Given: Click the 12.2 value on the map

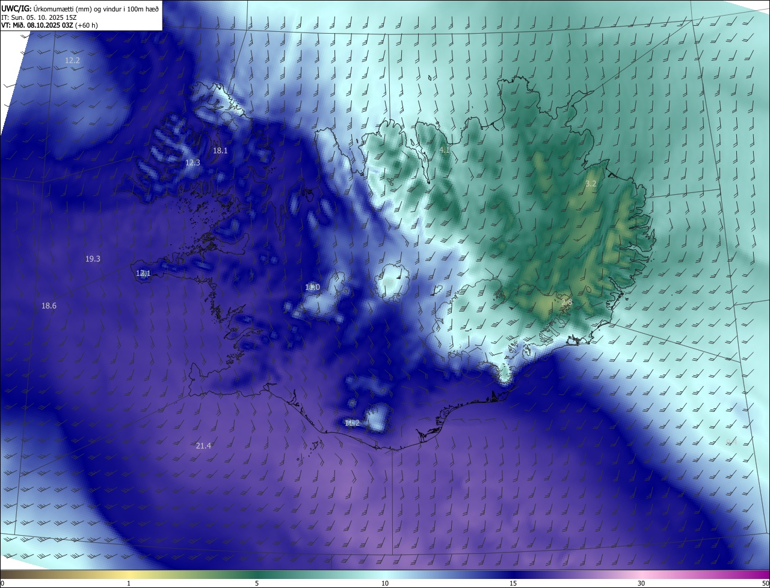Looking at the screenshot, I should (72, 60).
